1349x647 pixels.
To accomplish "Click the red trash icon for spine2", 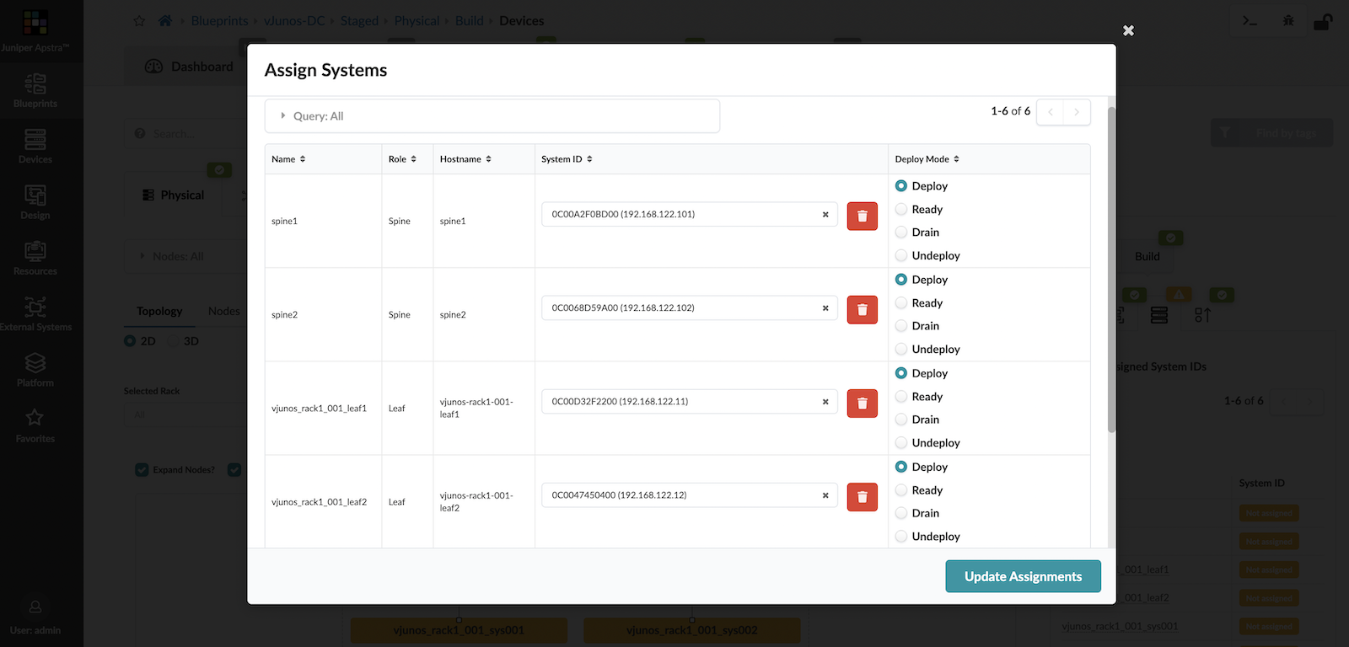I will point(862,310).
